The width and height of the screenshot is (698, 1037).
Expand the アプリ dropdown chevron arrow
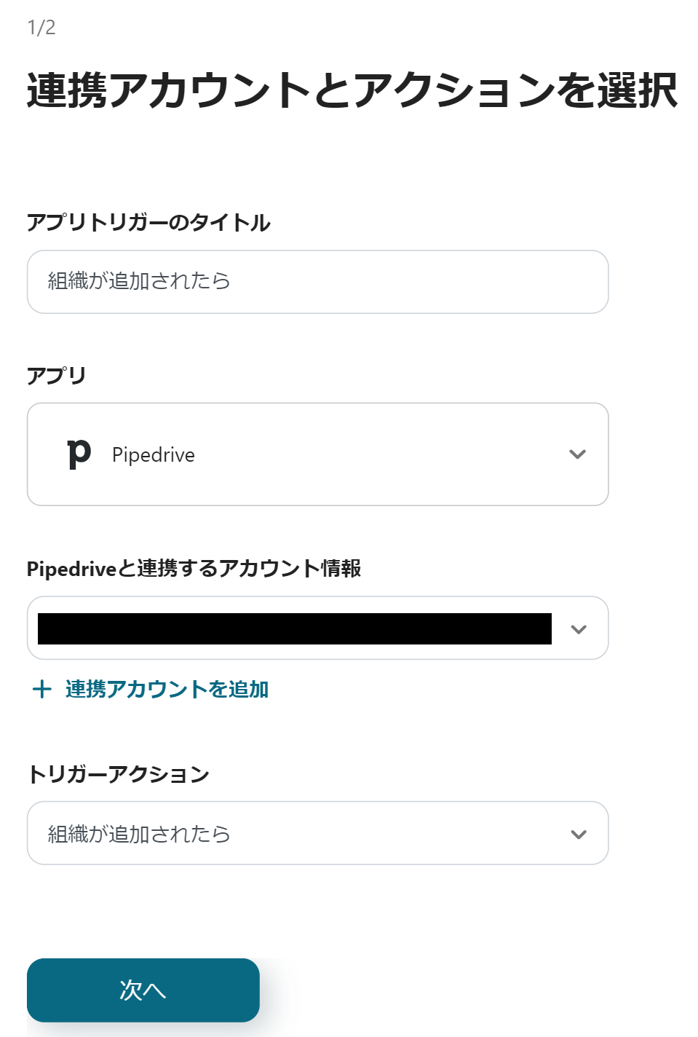(577, 454)
